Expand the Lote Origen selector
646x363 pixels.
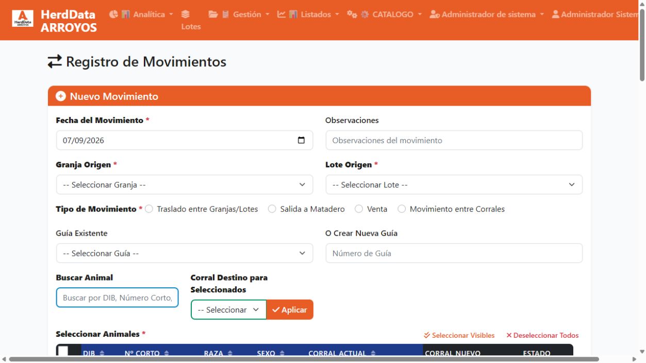tap(454, 185)
